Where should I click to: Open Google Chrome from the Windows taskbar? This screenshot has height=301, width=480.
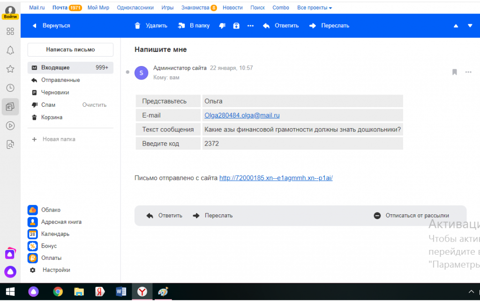[x=58, y=292]
